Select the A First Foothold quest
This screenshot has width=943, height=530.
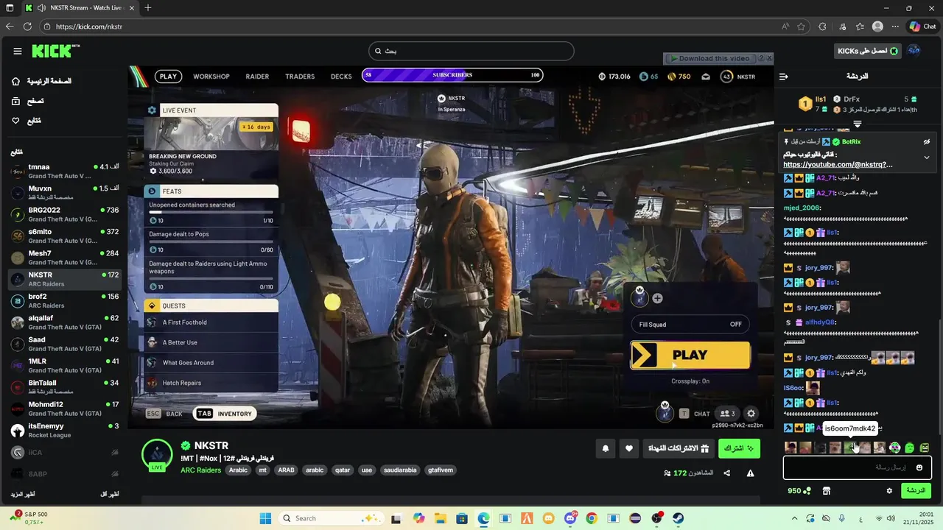point(211,322)
